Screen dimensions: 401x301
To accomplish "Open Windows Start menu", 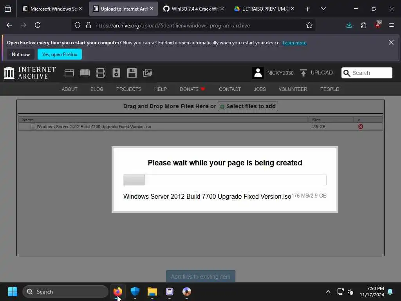I will (x=13, y=292).
